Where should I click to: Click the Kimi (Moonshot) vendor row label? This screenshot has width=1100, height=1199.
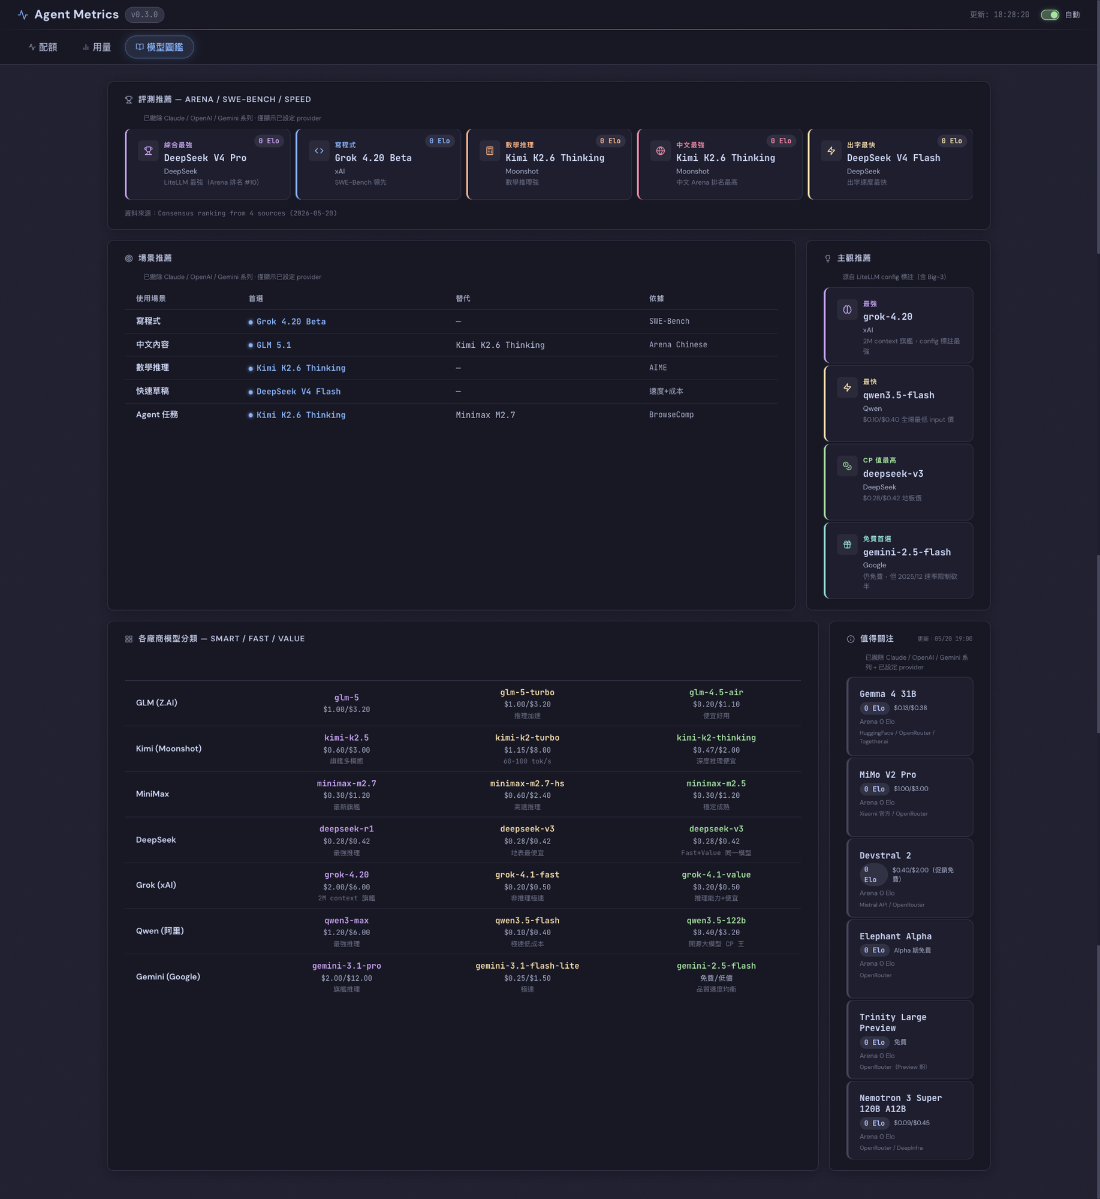(x=169, y=749)
